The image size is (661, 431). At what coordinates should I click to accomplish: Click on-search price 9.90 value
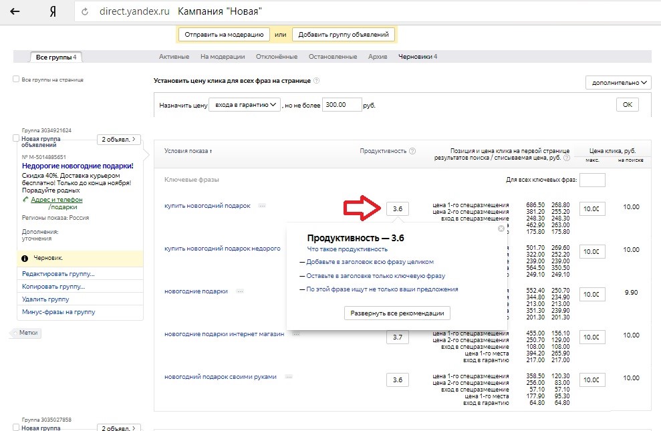click(x=631, y=293)
